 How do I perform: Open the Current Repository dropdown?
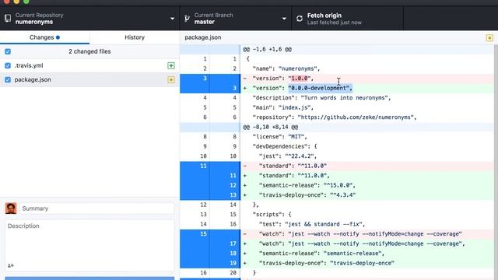89,19
